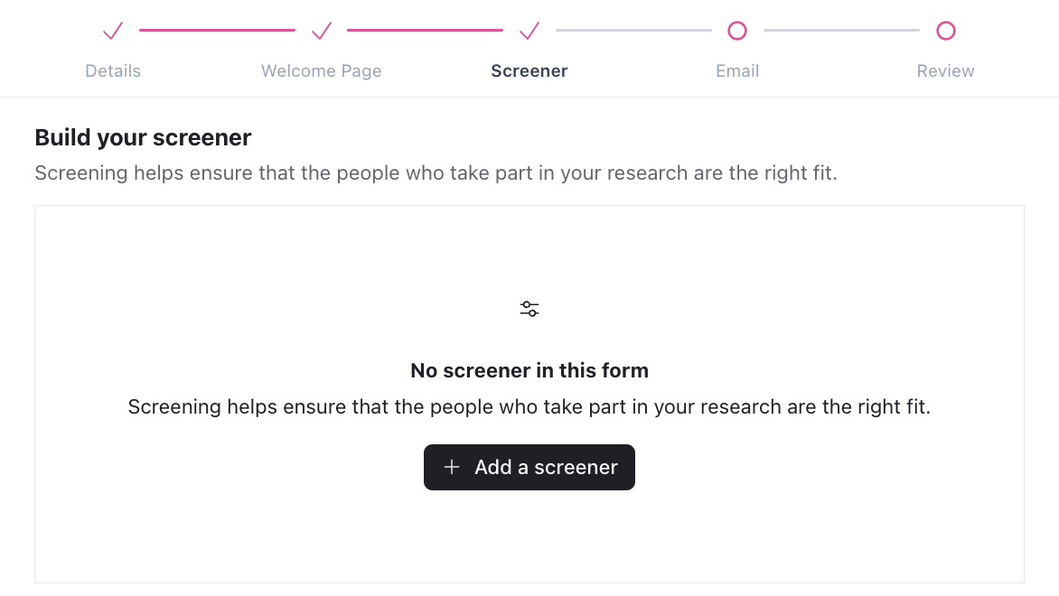Viewport: 1059px width, 596px height.
Task: Select the Screener step label
Action: [x=529, y=71]
